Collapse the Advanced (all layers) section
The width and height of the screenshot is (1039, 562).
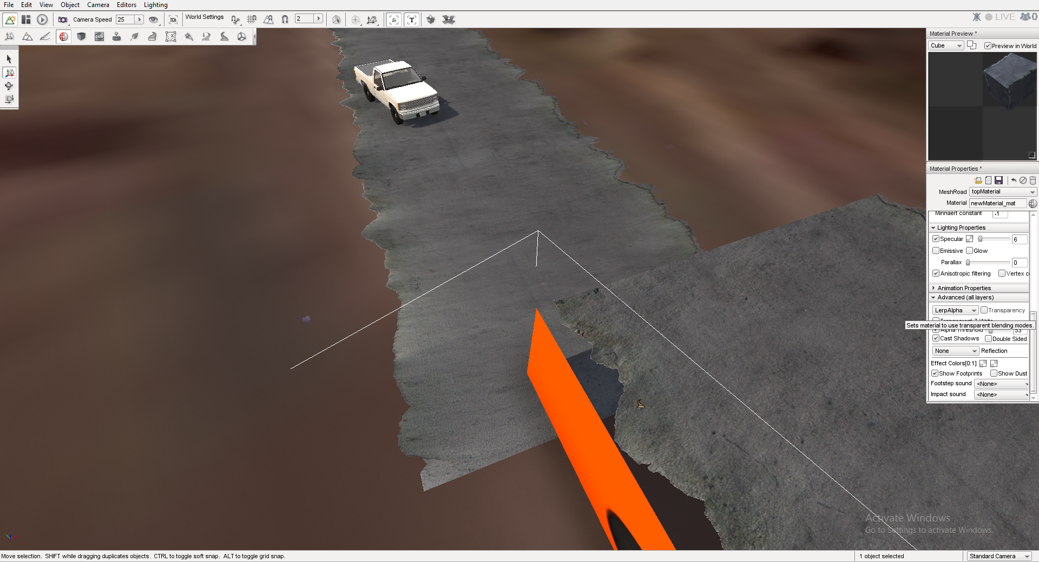(978, 297)
